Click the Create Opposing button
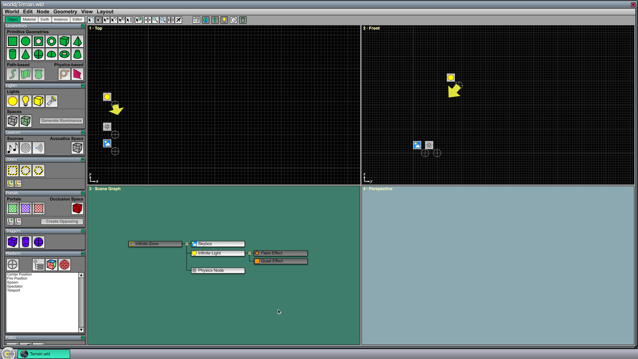 (62, 221)
